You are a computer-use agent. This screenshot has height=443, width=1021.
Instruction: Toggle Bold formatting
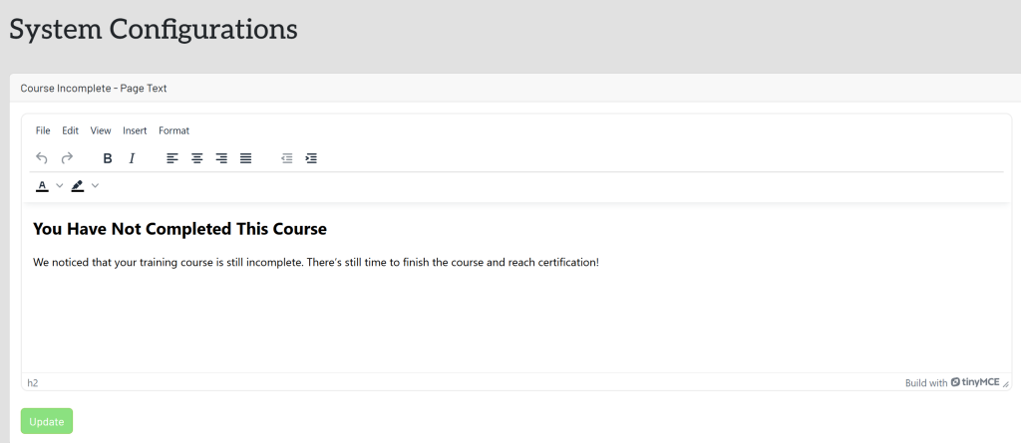point(108,158)
